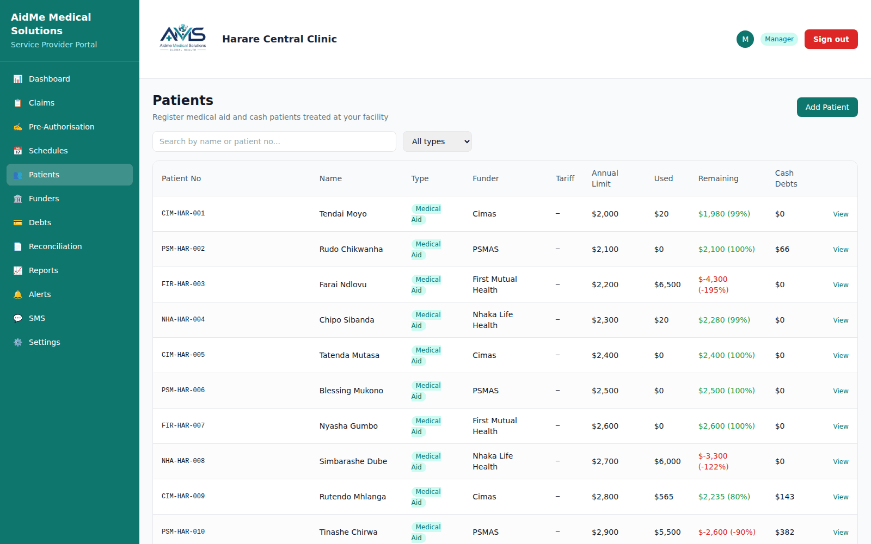
Task: Click the Manager role badge
Action: (779, 39)
